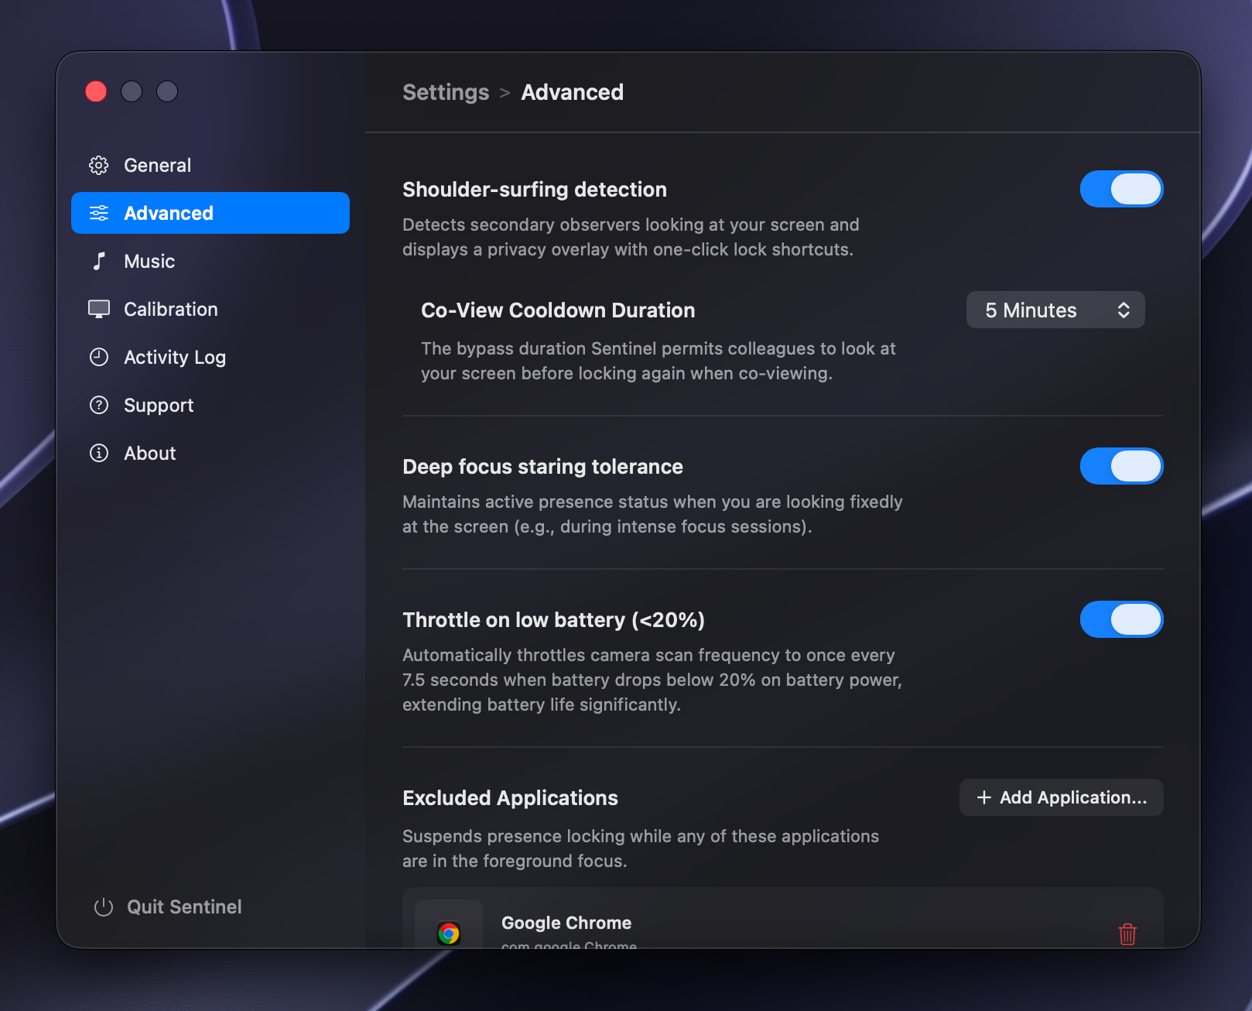
Task: Click the General gear icon
Action: point(99,165)
